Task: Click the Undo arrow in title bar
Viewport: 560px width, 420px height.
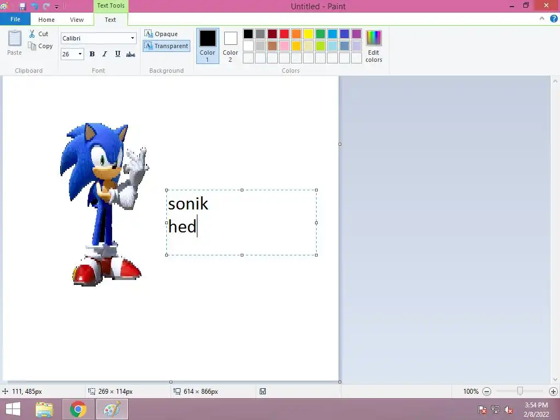Action: point(34,7)
